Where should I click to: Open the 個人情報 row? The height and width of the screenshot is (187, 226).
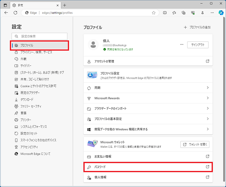pyautogui.click(x=148, y=177)
